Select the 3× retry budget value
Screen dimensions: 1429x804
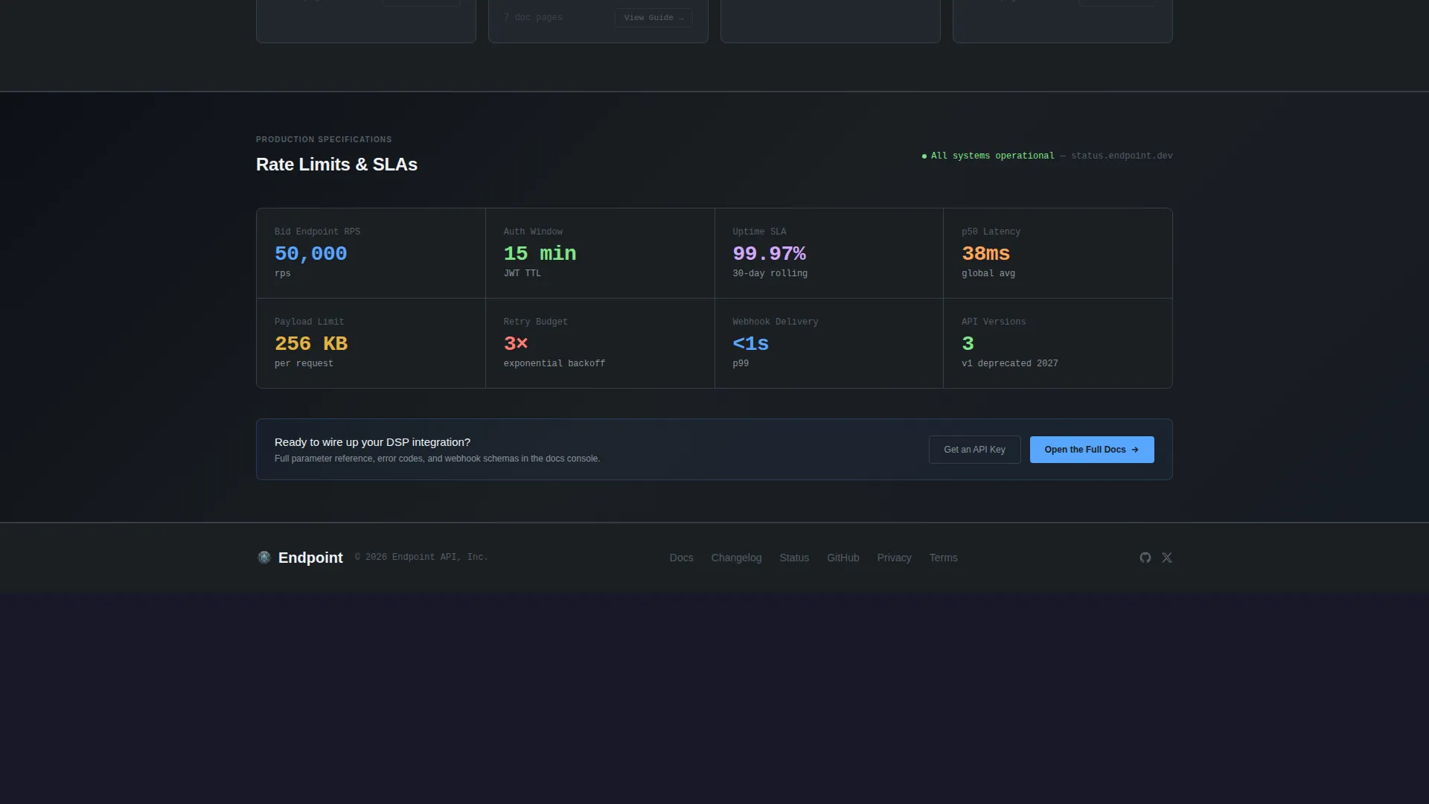516,344
